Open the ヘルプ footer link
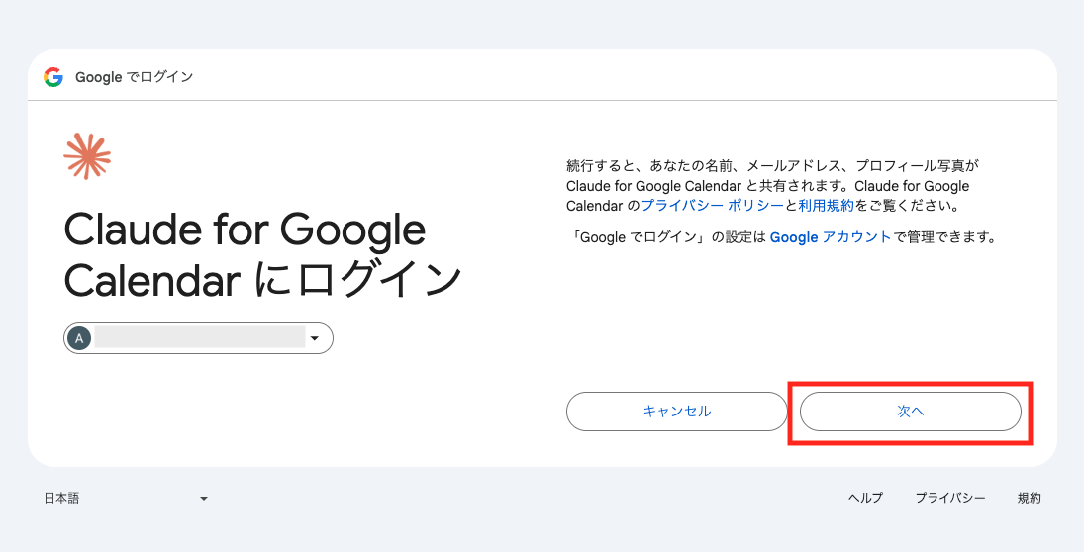This screenshot has width=1084, height=552. click(865, 498)
